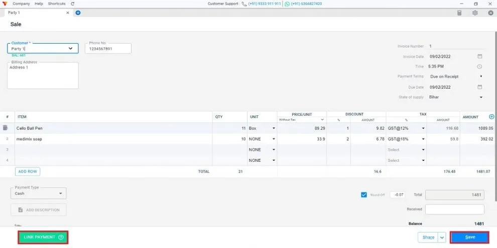
Task: Add a new tab with plus icon
Action: [x=78, y=13]
